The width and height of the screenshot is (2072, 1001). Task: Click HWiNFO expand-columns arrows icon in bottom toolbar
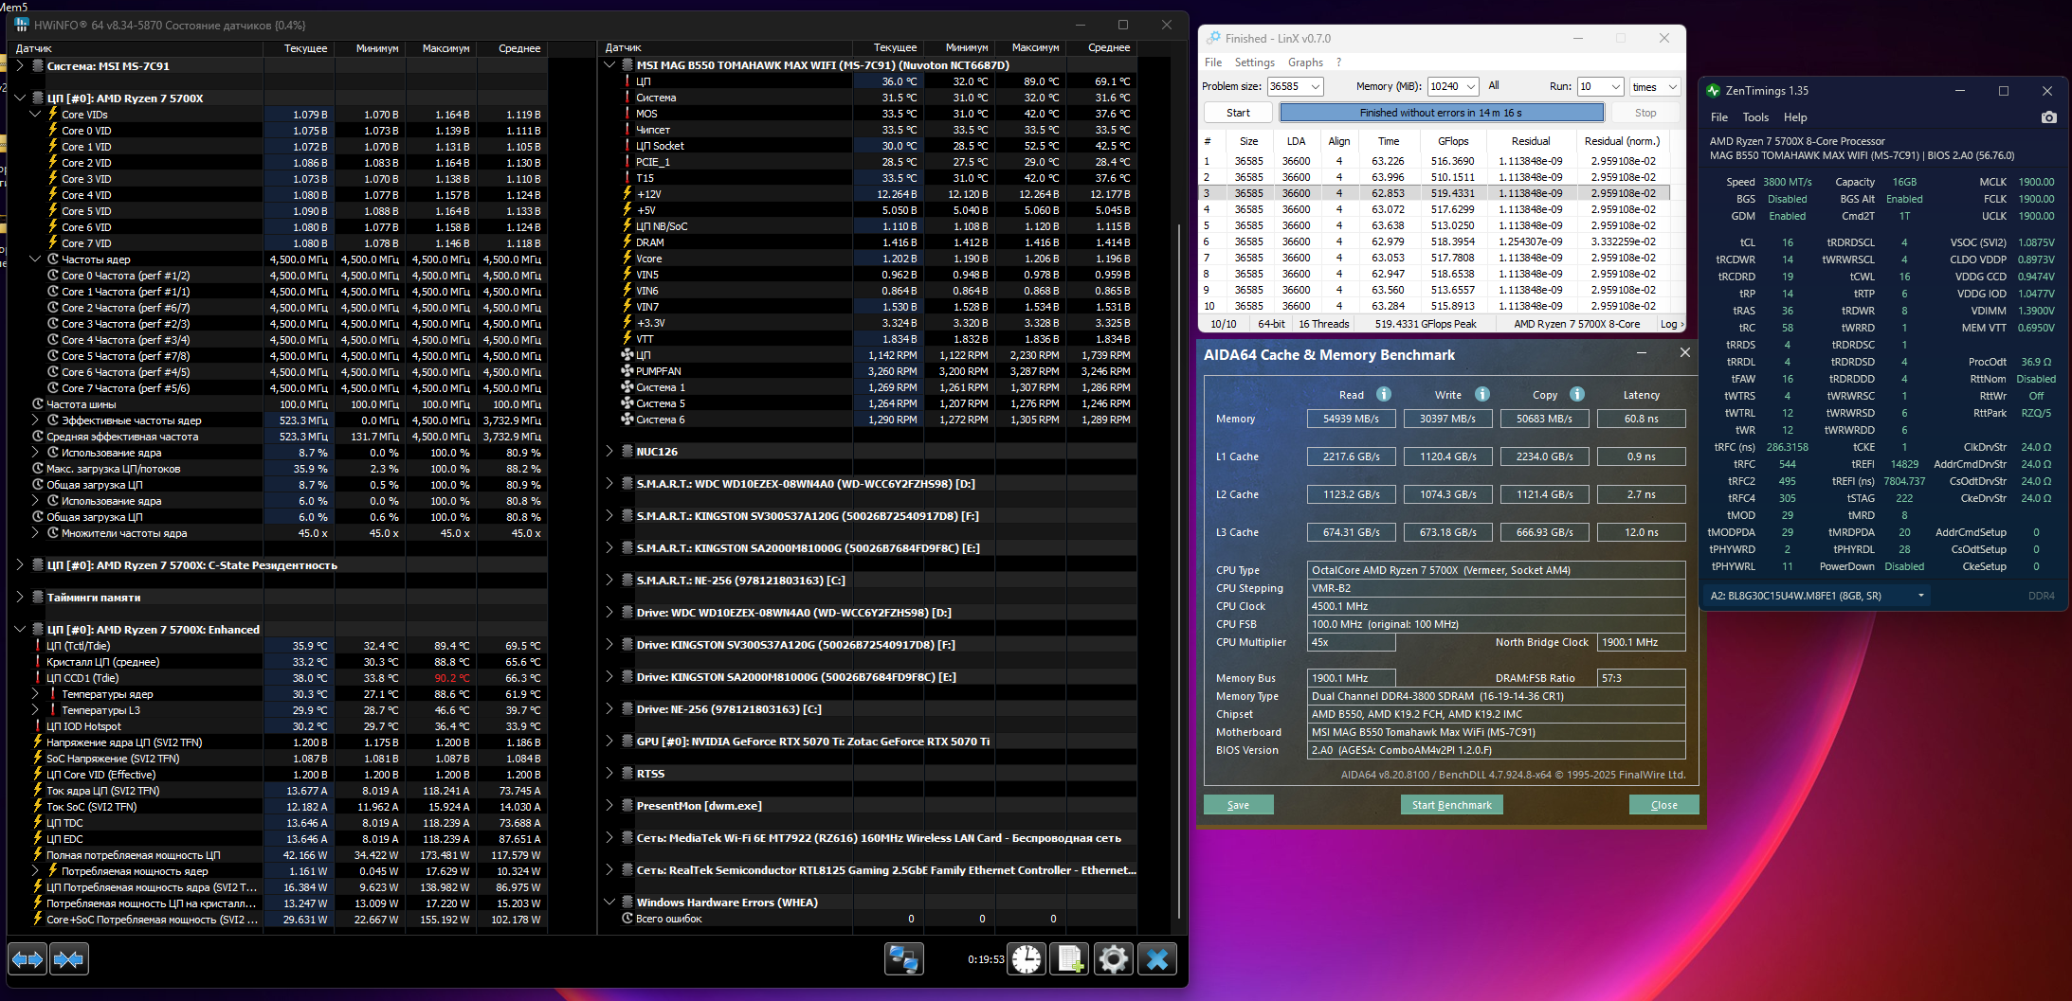click(x=27, y=959)
